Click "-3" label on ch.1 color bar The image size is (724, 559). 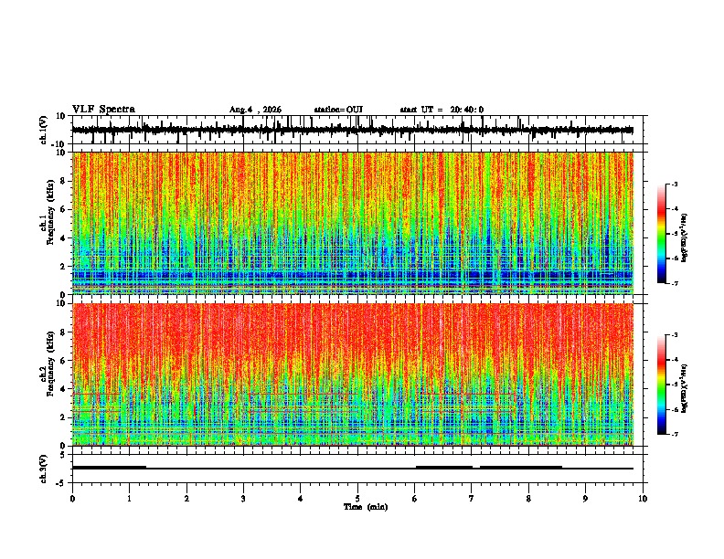pyautogui.click(x=675, y=184)
